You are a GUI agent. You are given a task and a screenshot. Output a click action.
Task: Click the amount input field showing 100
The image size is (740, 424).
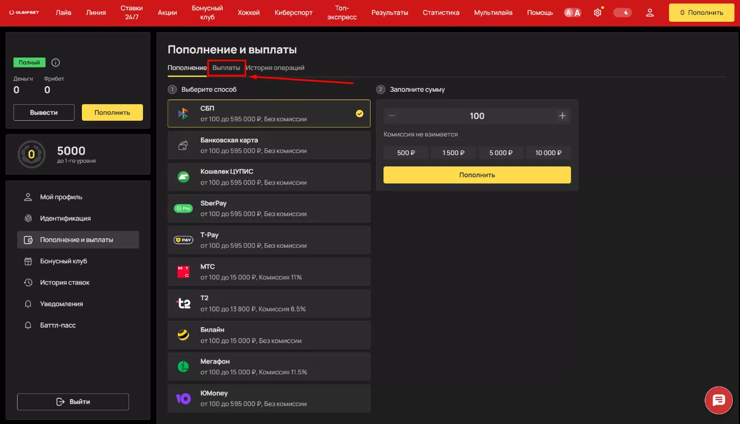477,116
